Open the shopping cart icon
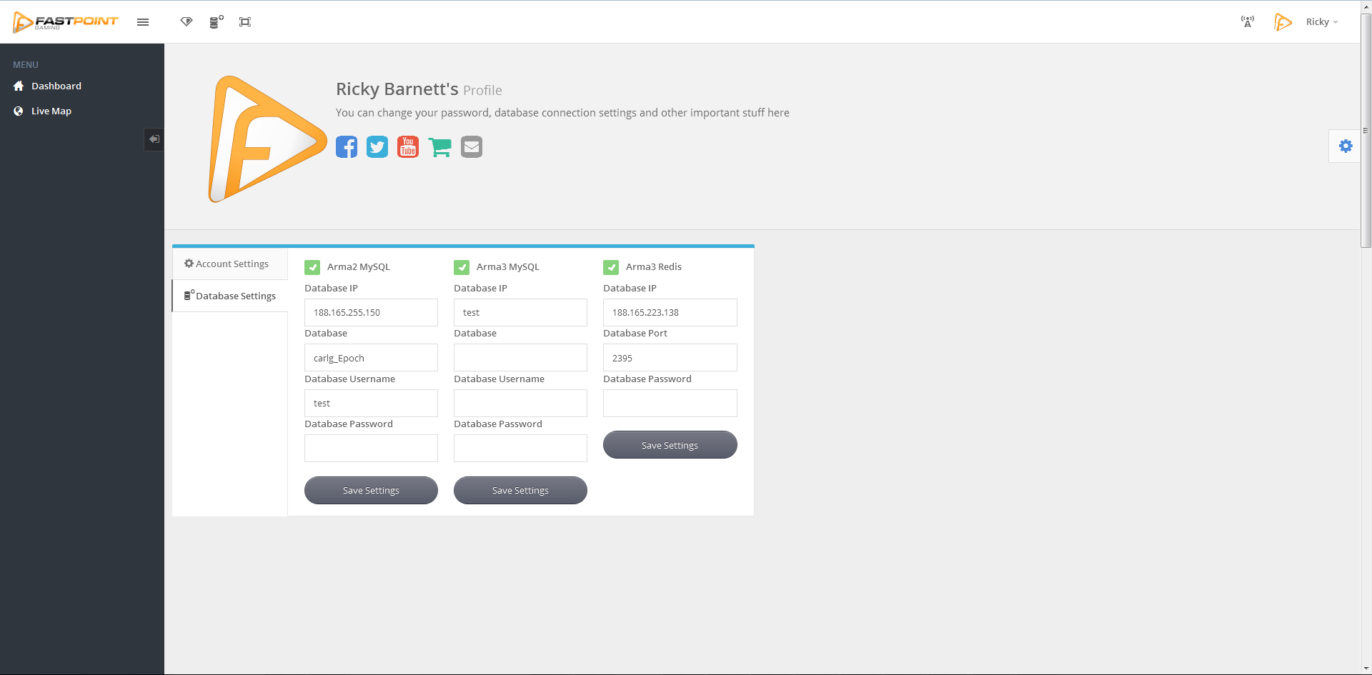 pyautogui.click(x=439, y=147)
